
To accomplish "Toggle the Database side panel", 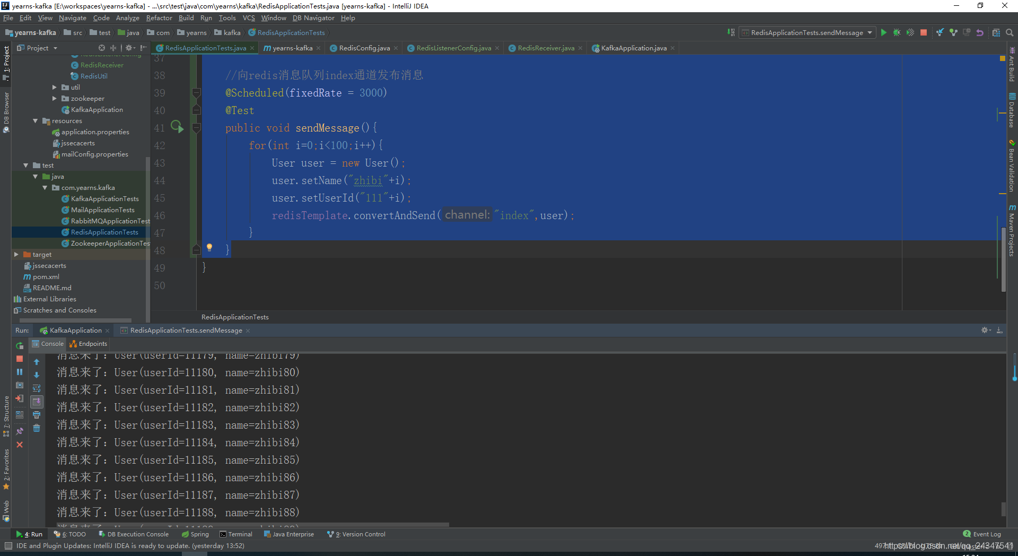I will pyautogui.click(x=1012, y=110).
